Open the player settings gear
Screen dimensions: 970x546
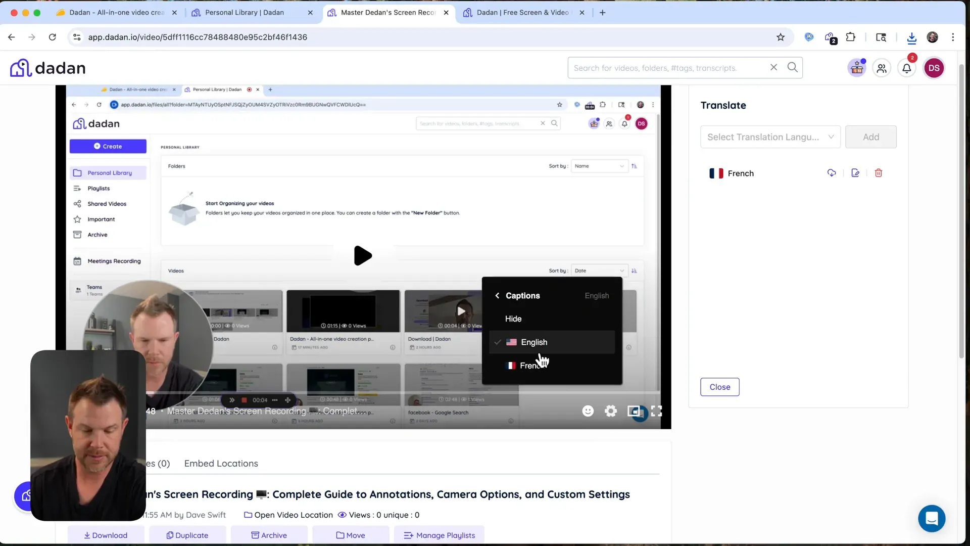point(611,411)
